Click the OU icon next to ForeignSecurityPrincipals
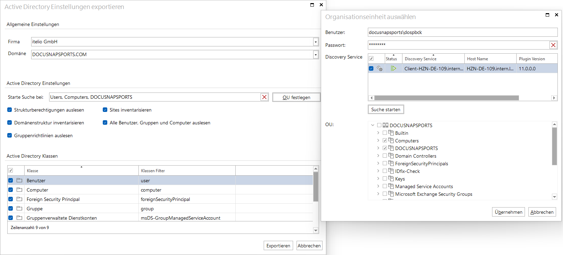 (x=391, y=164)
